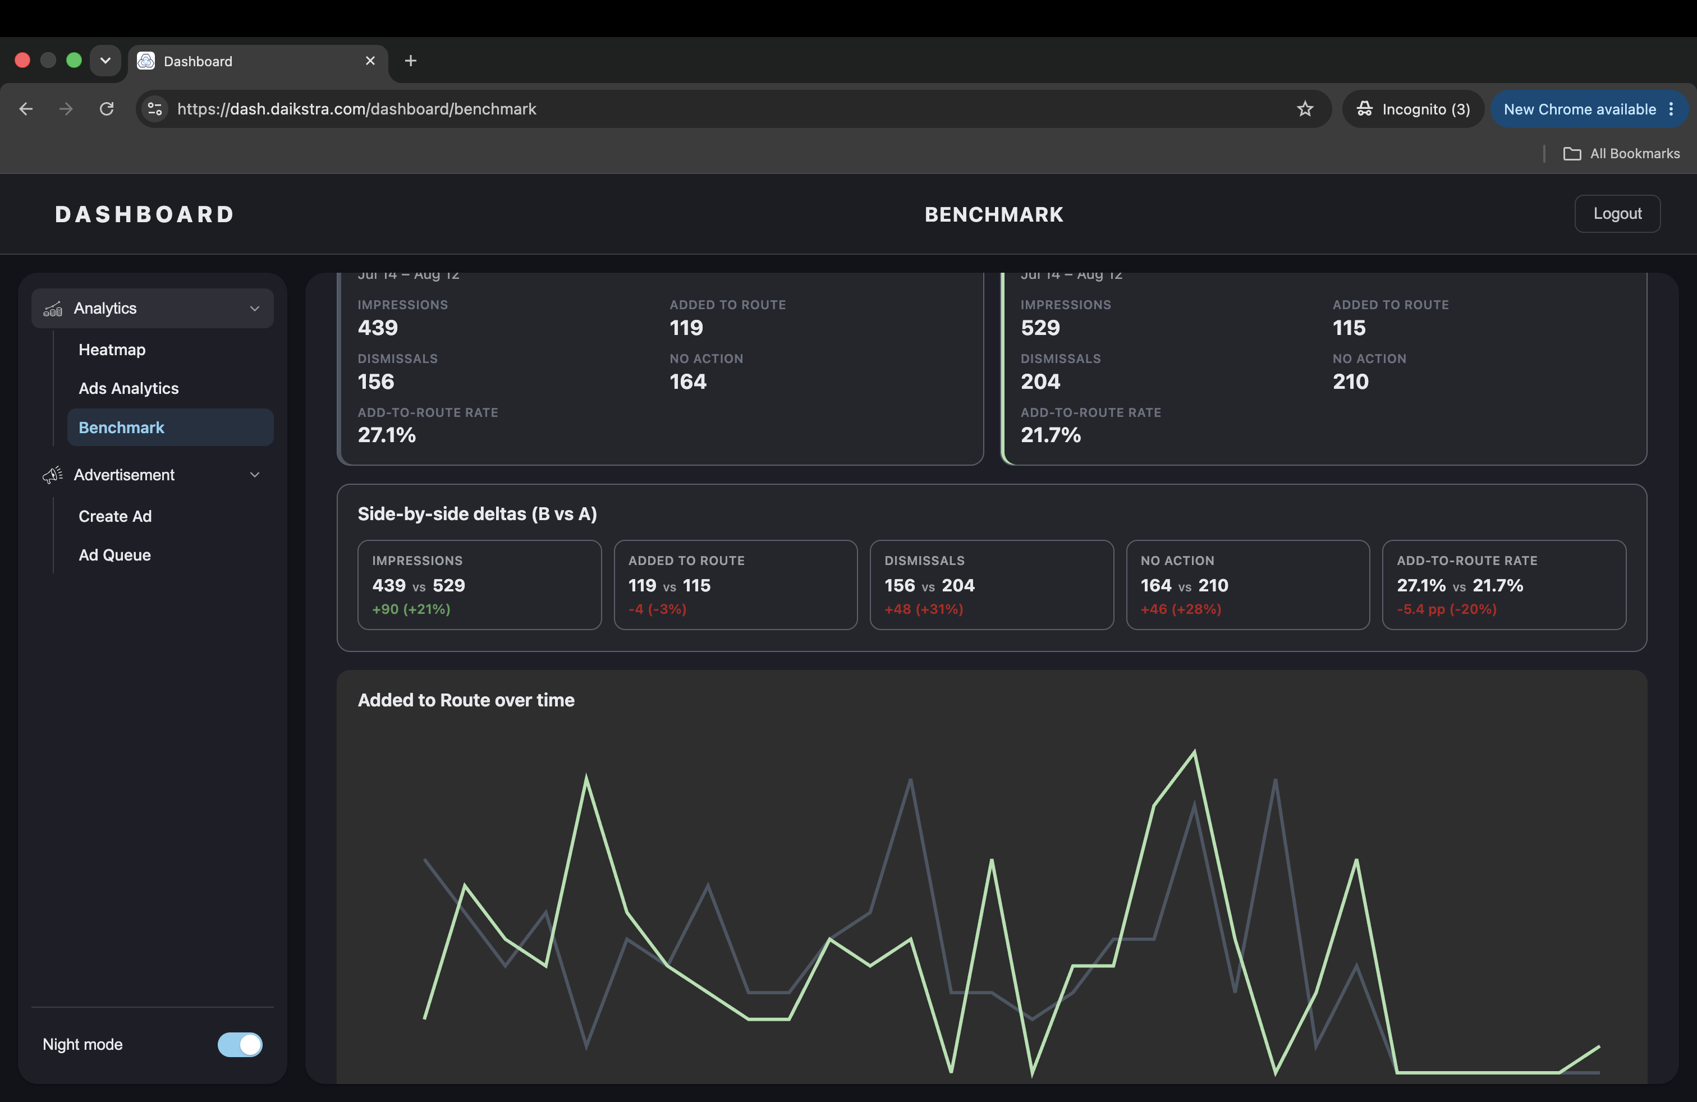Screen dimensions: 1697x1102
Task: Open the Create Ad page
Action: (x=115, y=517)
